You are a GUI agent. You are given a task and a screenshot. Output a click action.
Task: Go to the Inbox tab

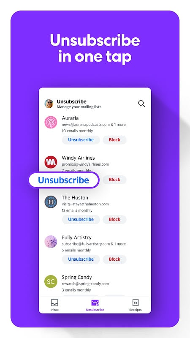pyautogui.click(x=54, y=305)
